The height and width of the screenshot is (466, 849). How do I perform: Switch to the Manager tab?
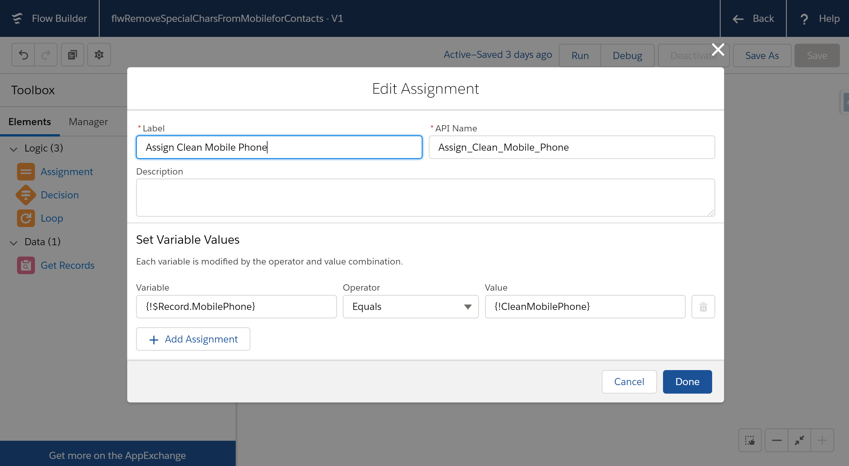tap(88, 122)
